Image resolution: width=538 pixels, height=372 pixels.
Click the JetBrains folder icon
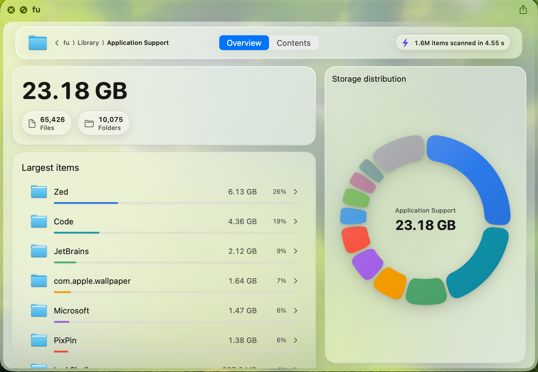point(39,251)
